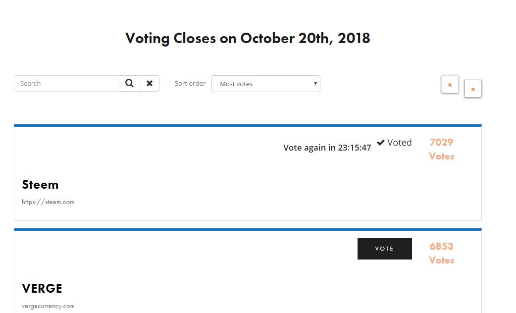Click the blue bar above VERGE
The image size is (516, 313).
(x=248, y=230)
